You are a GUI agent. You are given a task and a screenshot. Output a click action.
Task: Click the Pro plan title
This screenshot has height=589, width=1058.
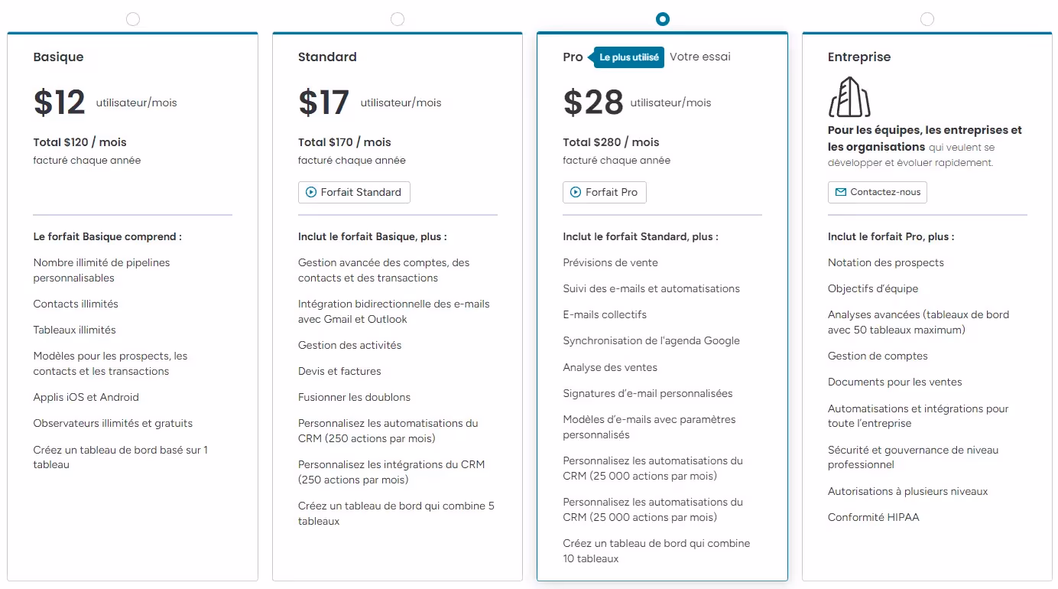(573, 57)
